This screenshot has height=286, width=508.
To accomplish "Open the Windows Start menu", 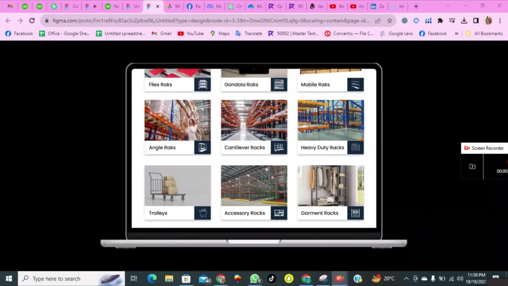I will pyautogui.click(x=9, y=278).
